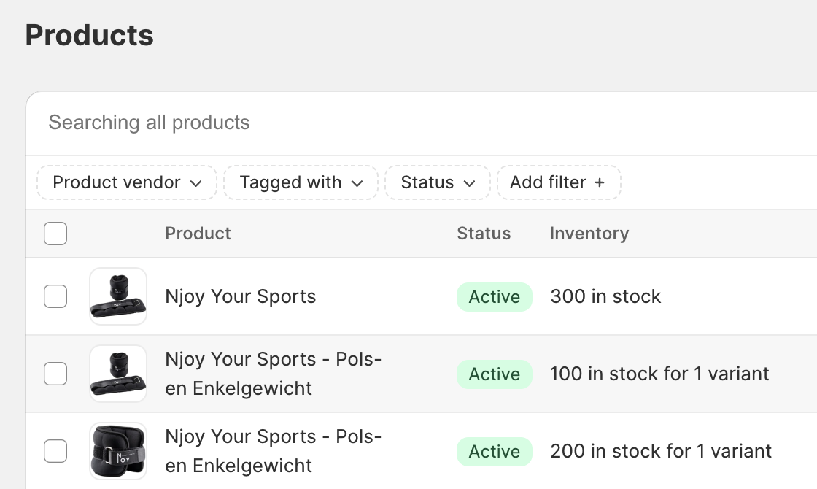
Task: Click the plus icon on Add filter
Action: 600,182
